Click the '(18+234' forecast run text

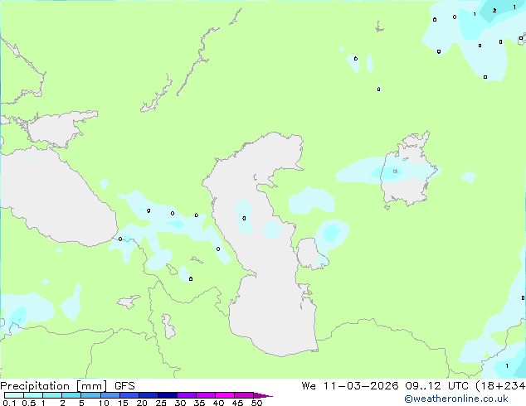point(500,386)
